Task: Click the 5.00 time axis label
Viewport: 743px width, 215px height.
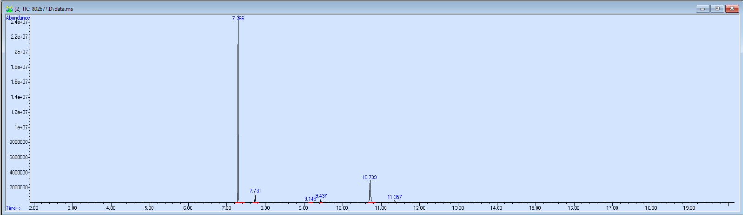Action: click(x=149, y=208)
